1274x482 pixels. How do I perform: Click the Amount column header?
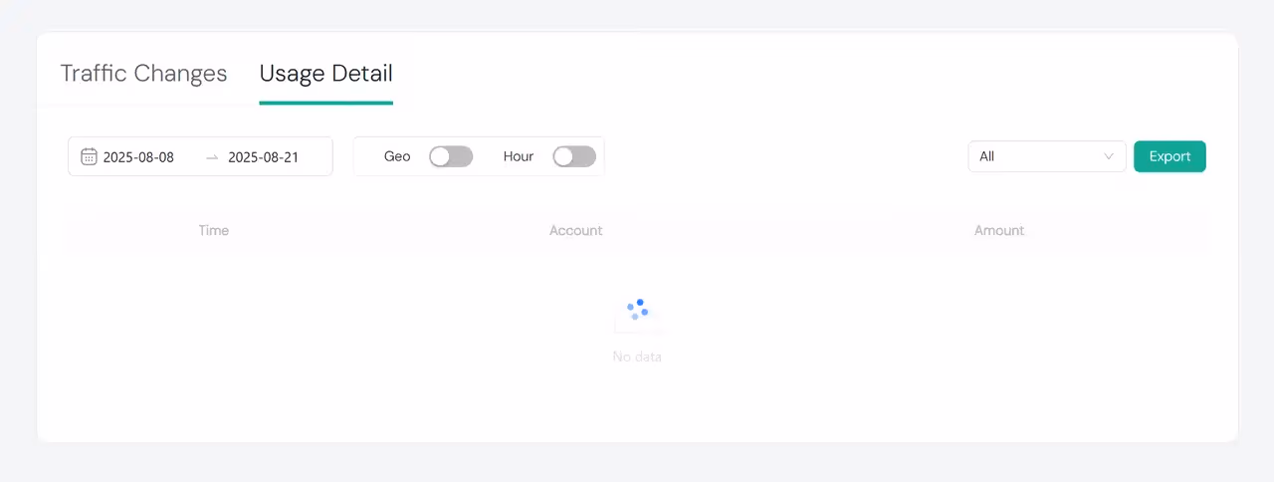coord(998,230)
